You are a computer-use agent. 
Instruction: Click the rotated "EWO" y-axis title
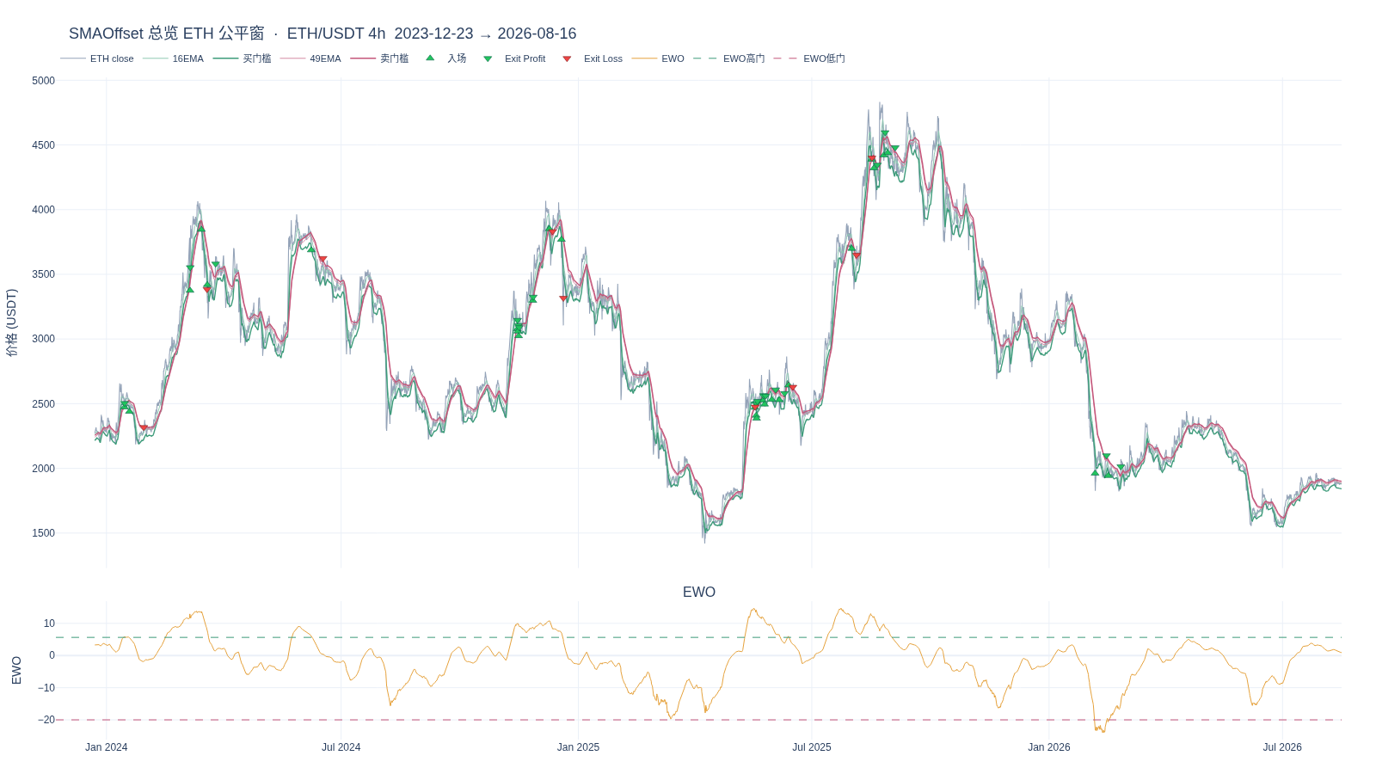pyautogui.click(x=16, y=671)
